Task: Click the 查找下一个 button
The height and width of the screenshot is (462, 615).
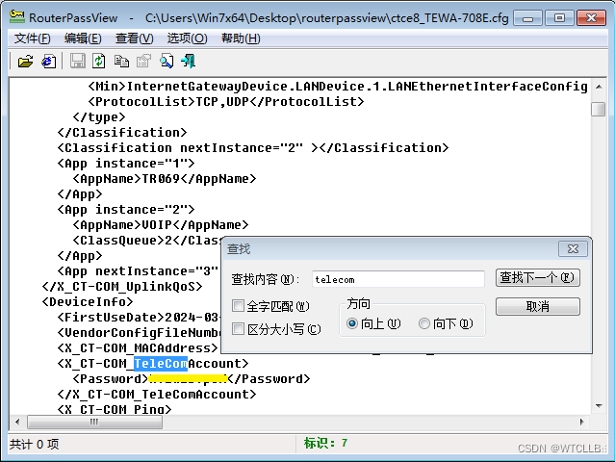Action: [538, 277]
